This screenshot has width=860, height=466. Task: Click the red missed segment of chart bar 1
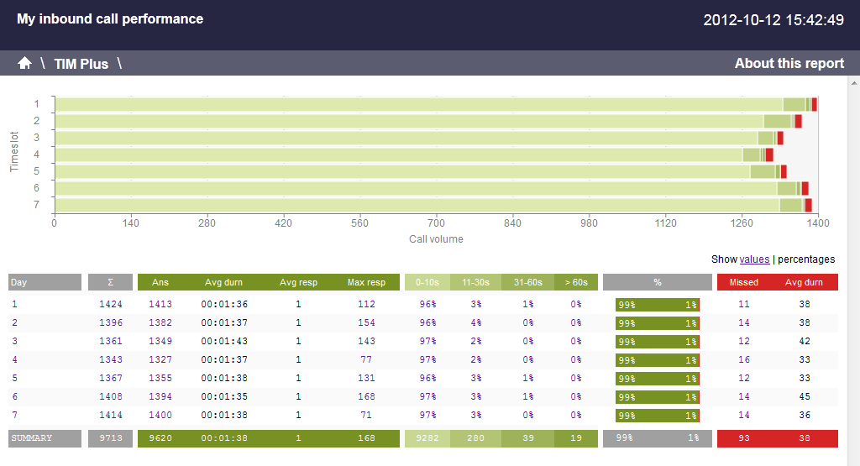pyautogui.click(x=814, y=104)
